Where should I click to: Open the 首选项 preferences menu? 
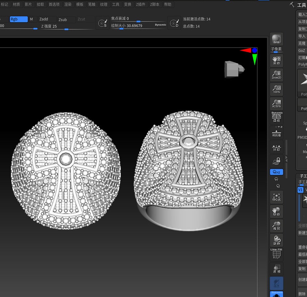(54, 5)
